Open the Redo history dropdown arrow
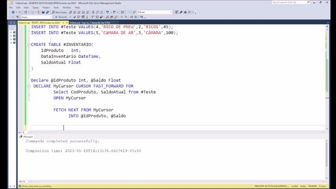 point(118,12)
